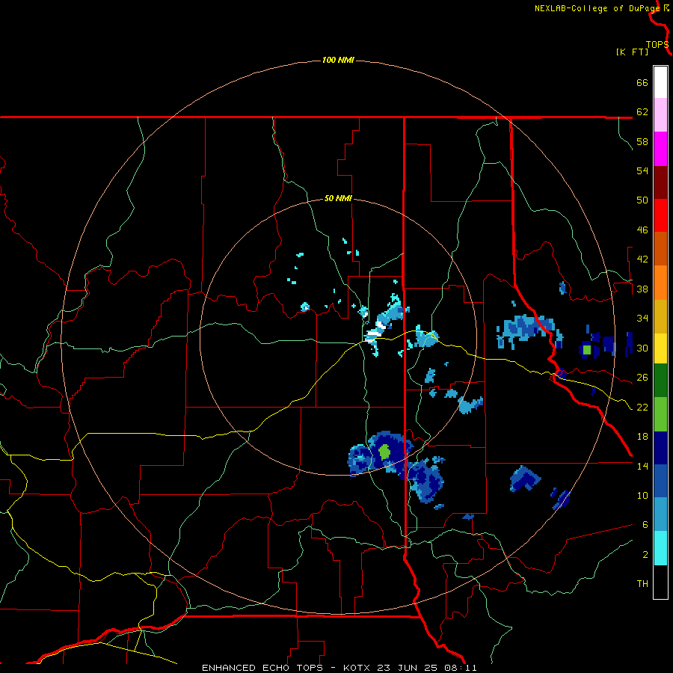This screenshot has width=673, height=673.
Task: Click the dark orange legend swatch
Action: pyautogui.click(x=660, y=248)
